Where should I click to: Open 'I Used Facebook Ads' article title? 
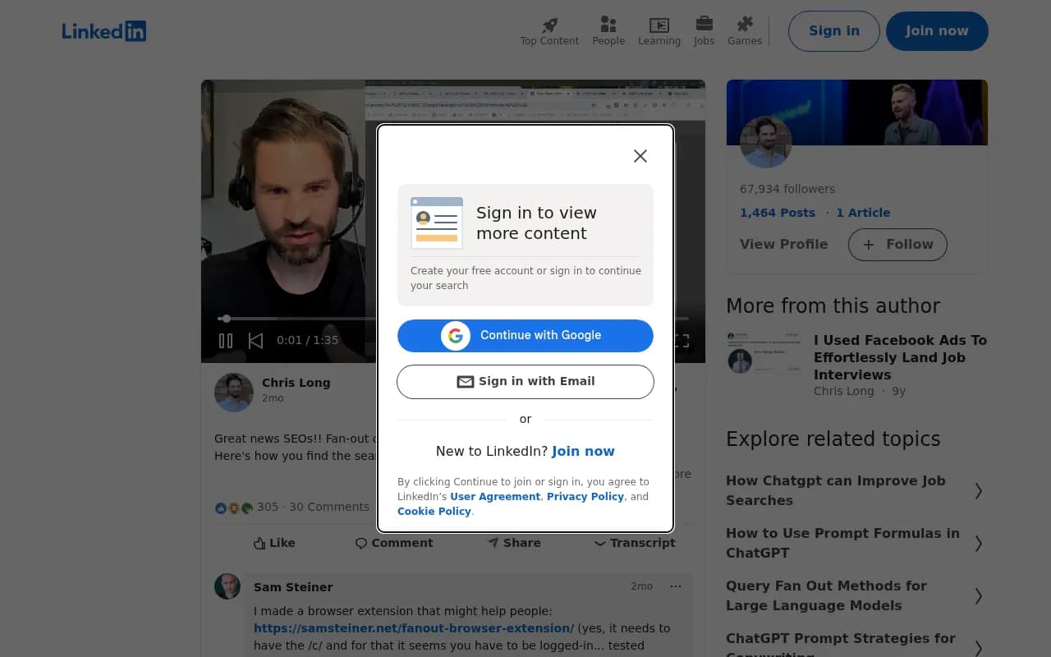click(x=900, y=357)
